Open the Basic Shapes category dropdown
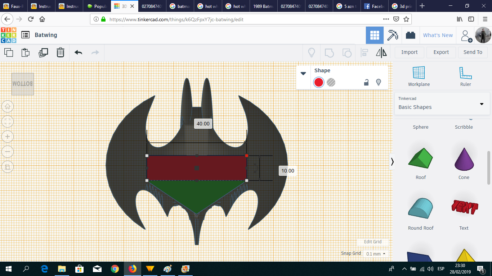Image resolution: width=492 pixels, height=276 pixels. click(x=442, y=103)
